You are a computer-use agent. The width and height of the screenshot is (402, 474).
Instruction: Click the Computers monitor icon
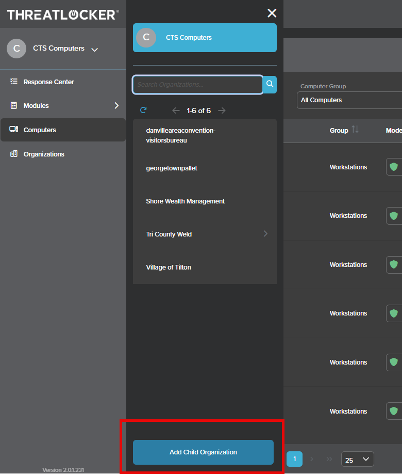click(14, 130)
